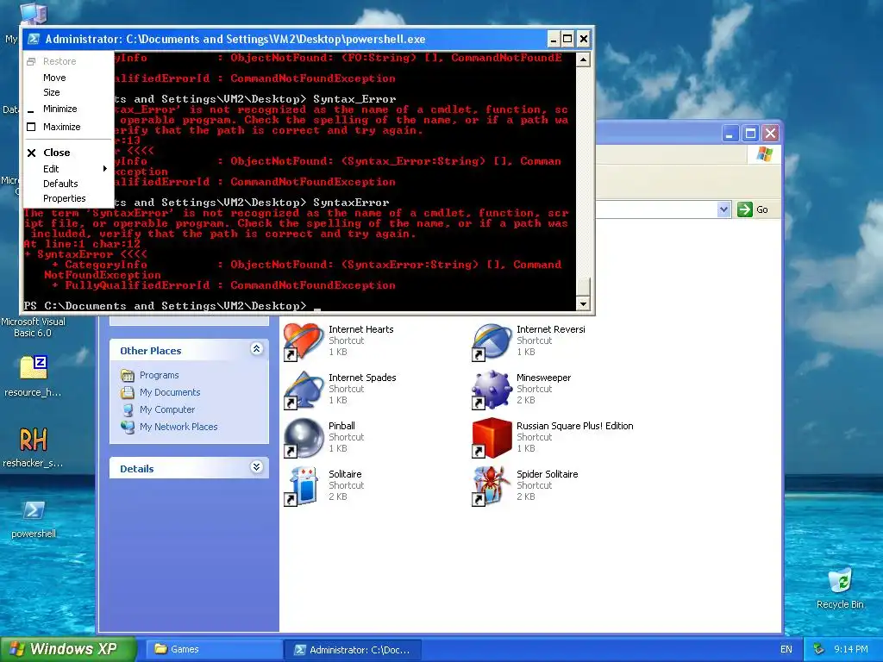Click the PowerShell title bar system icon
Viewport: 883px width, 662px height.
pyautogui.click(x=34, y=39)
